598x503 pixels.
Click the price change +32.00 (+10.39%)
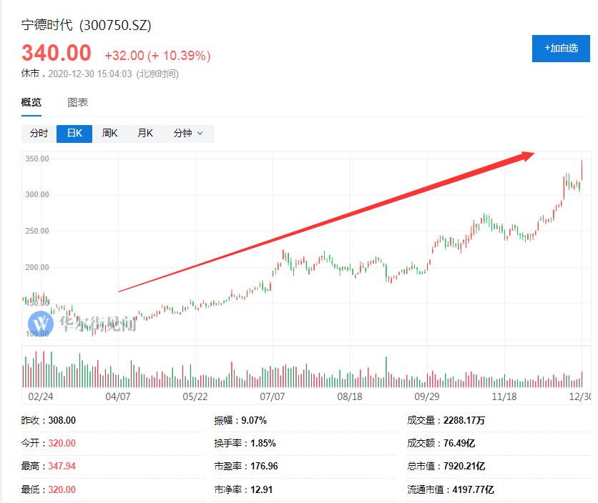pyautogui.click(x=157, y=56)
